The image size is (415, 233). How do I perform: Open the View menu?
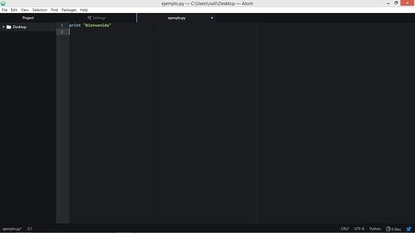(x=25, y=10)
